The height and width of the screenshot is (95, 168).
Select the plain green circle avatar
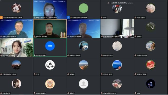click(x=83, y=8)
